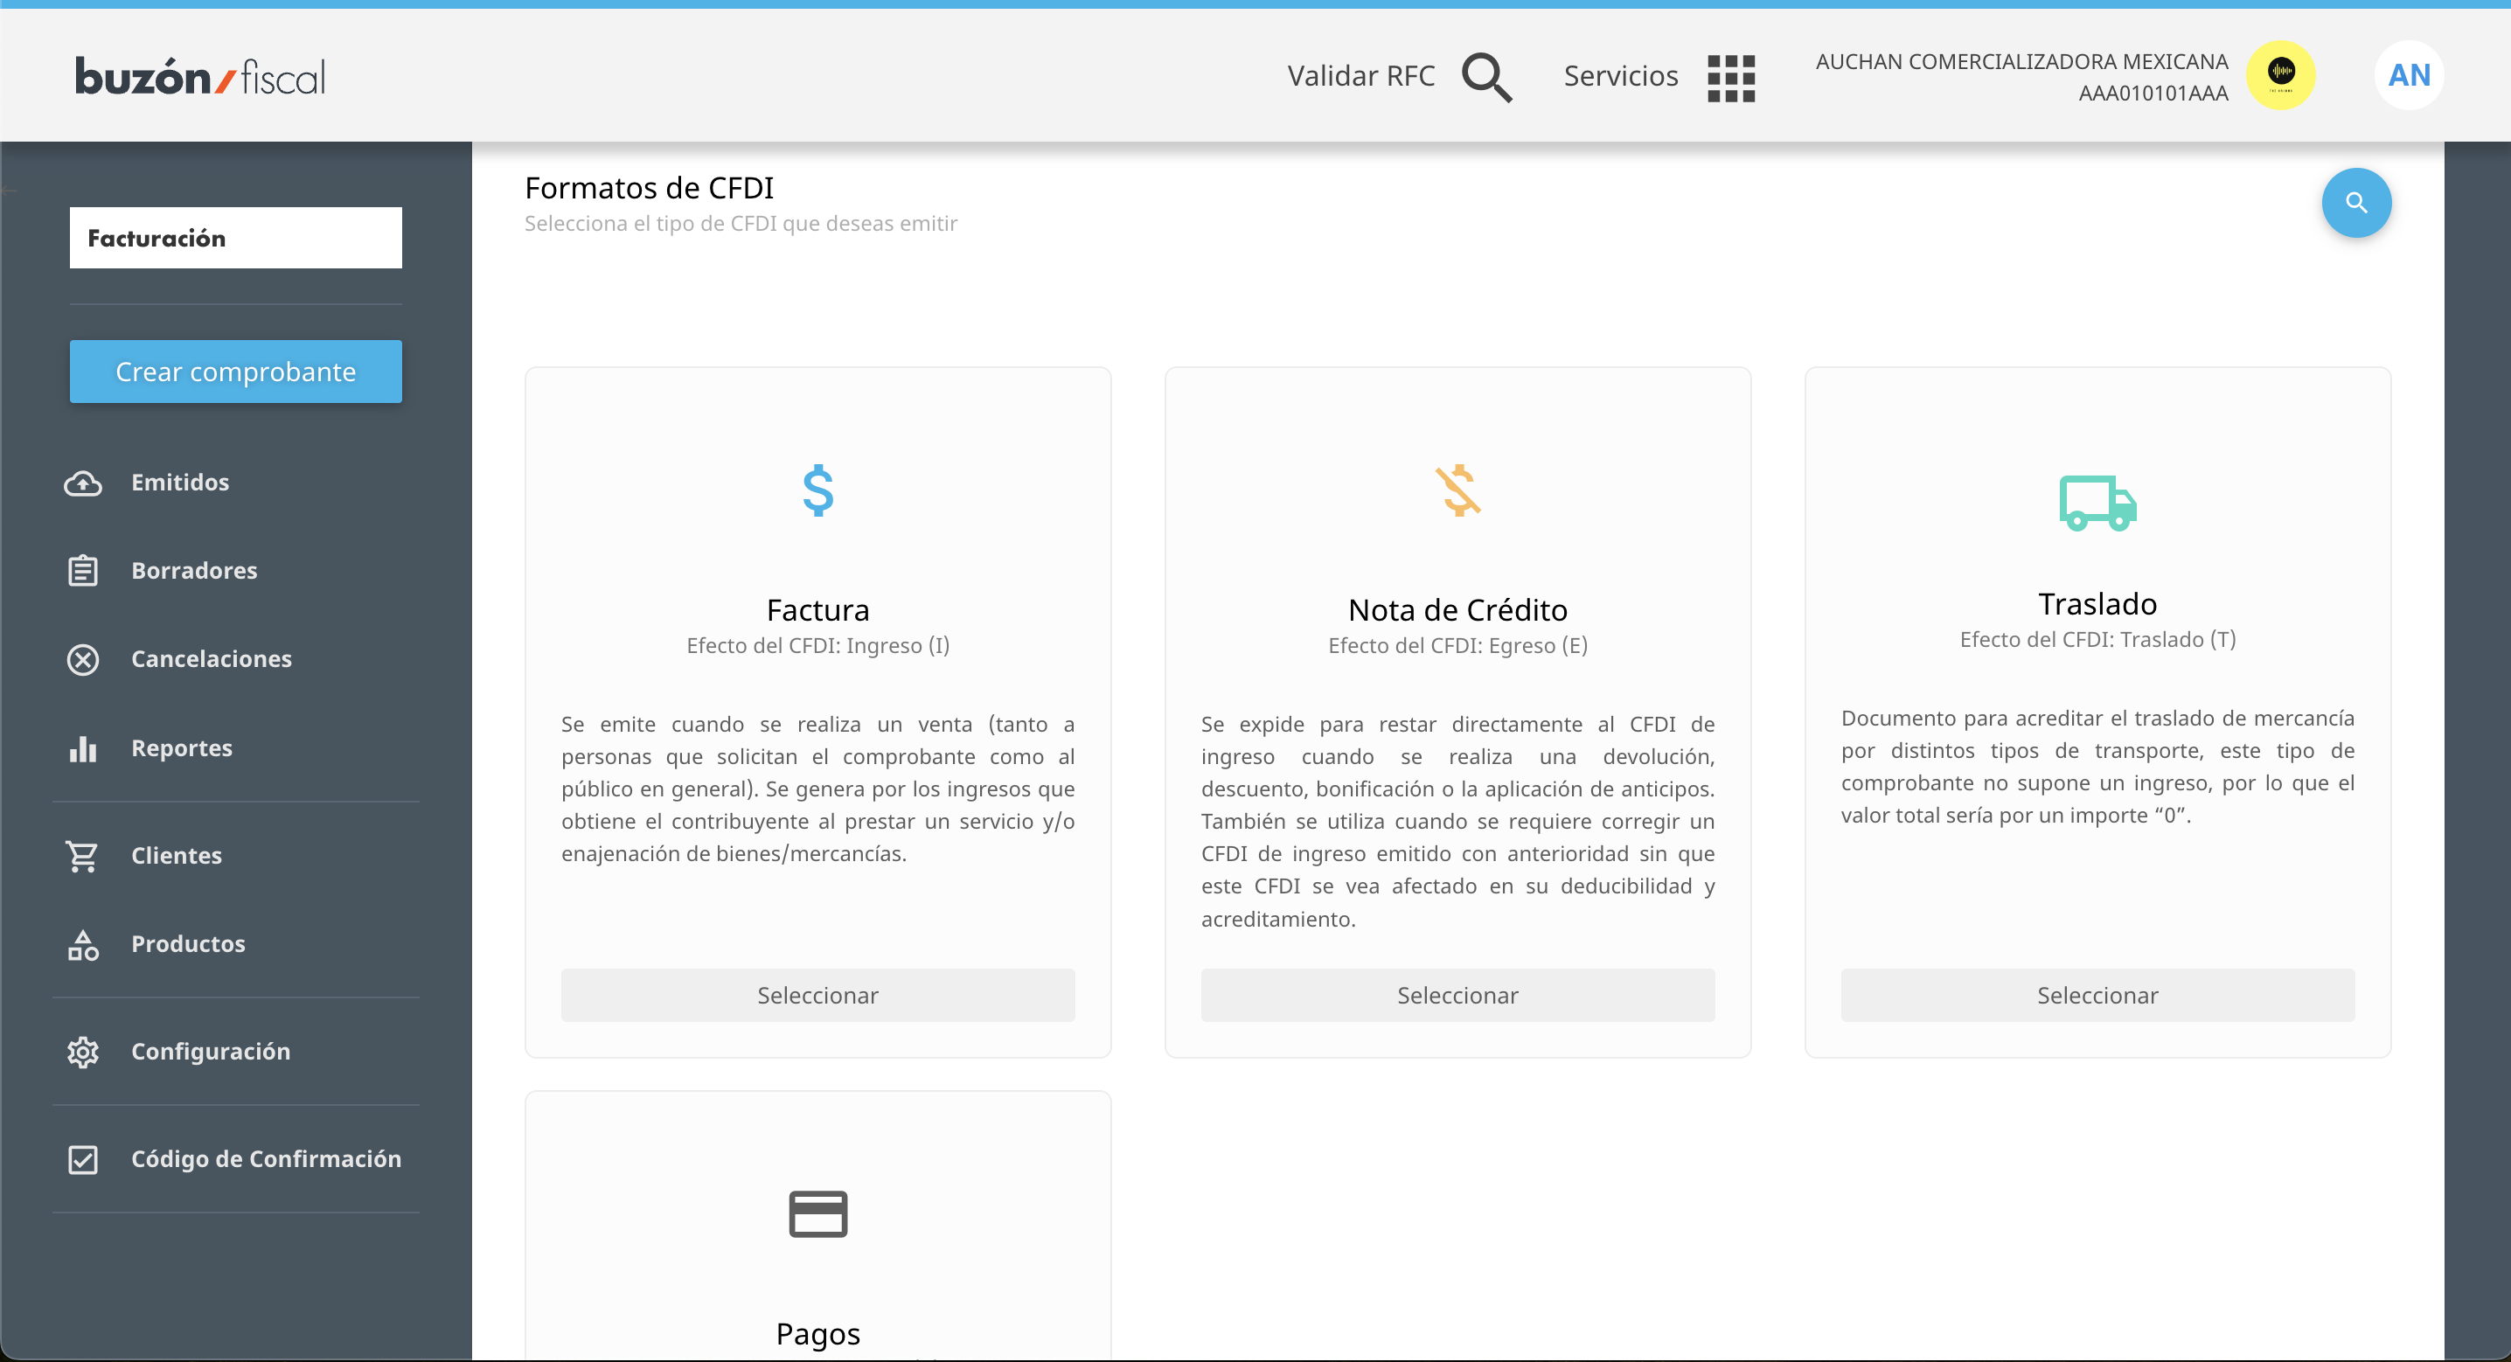Click the yellow company logo avatar
2511x1362 pixels.
tap(2280, 75)
